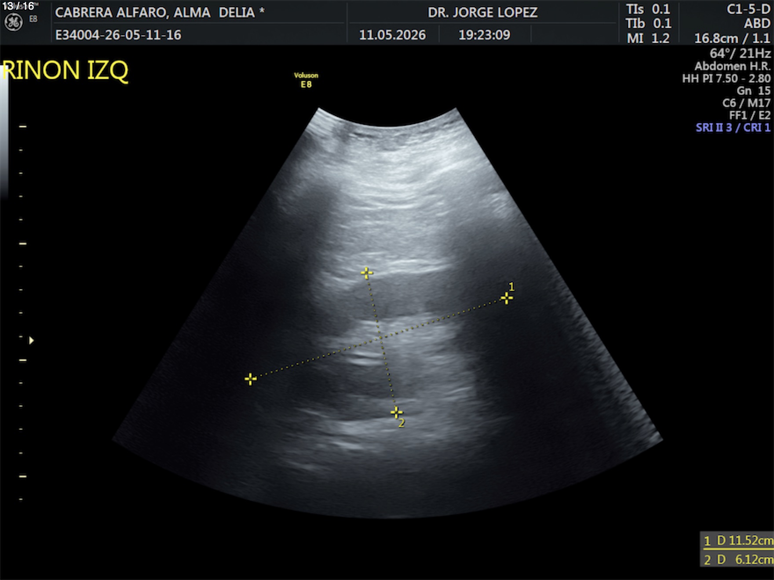Screen dimensions: 774x580
Task: Click the SRI II 3 / CRI 1 setting
Action: pyautogui.click(x=733, y=127)
